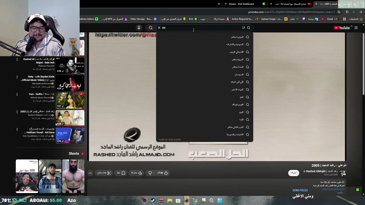Open the Rashed AlMajid channel avatar
This screenshot has width=365, height=205.
click(343, 173)
